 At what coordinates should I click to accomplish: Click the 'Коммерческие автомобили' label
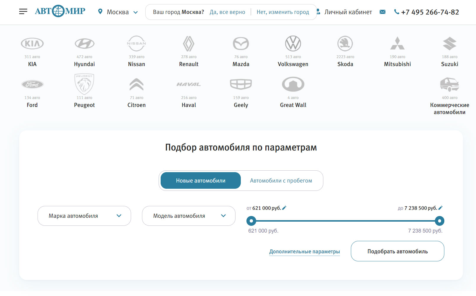pos(449,108)
